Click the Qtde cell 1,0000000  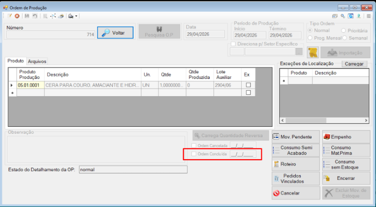click(x=172, y=85)
